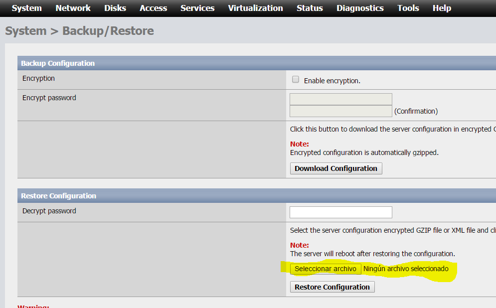This screenshot has width=496, height=308.
Task: Focus the Decrypt password field
Action: [340, 212]
